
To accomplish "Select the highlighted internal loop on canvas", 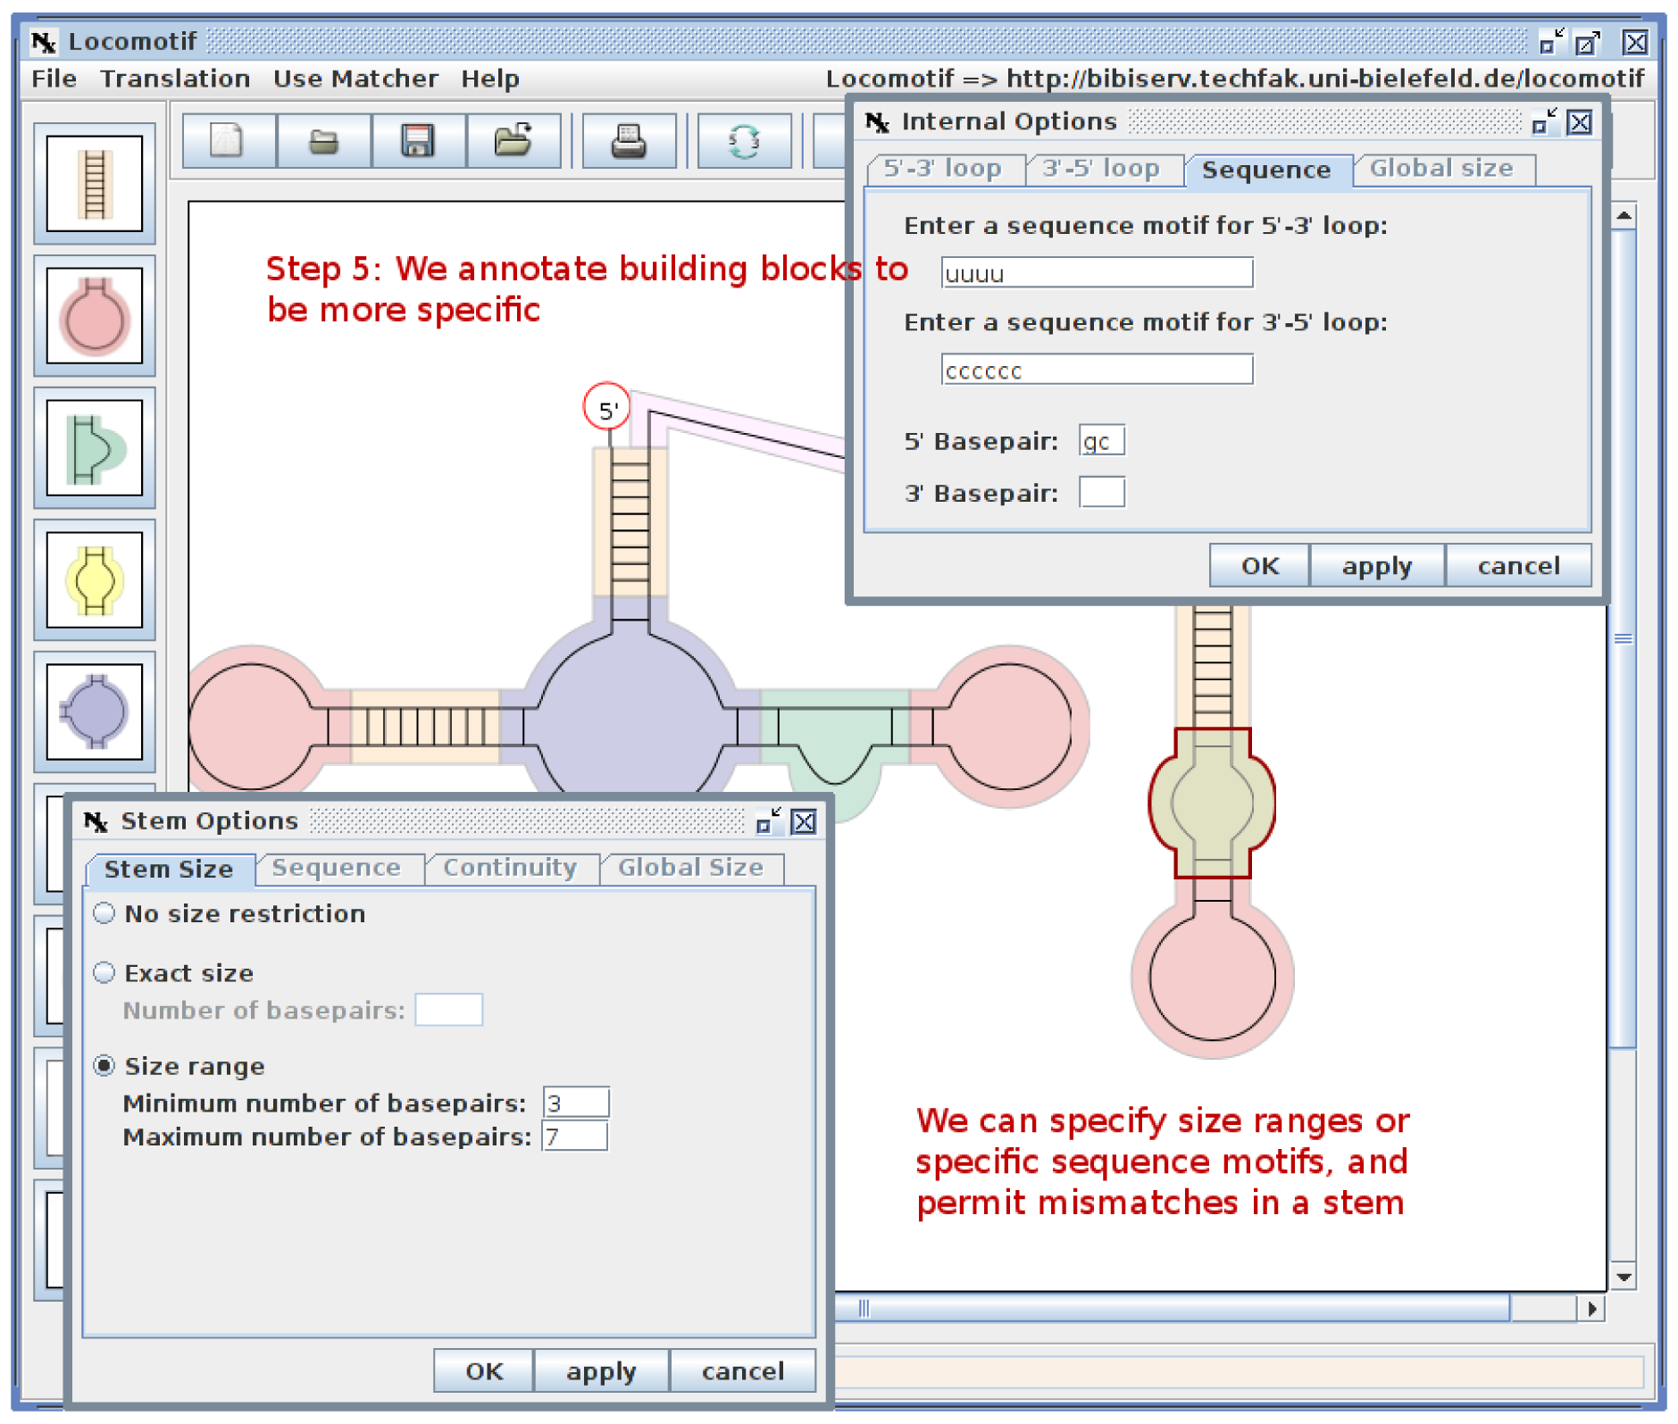I will [1212, 803].
